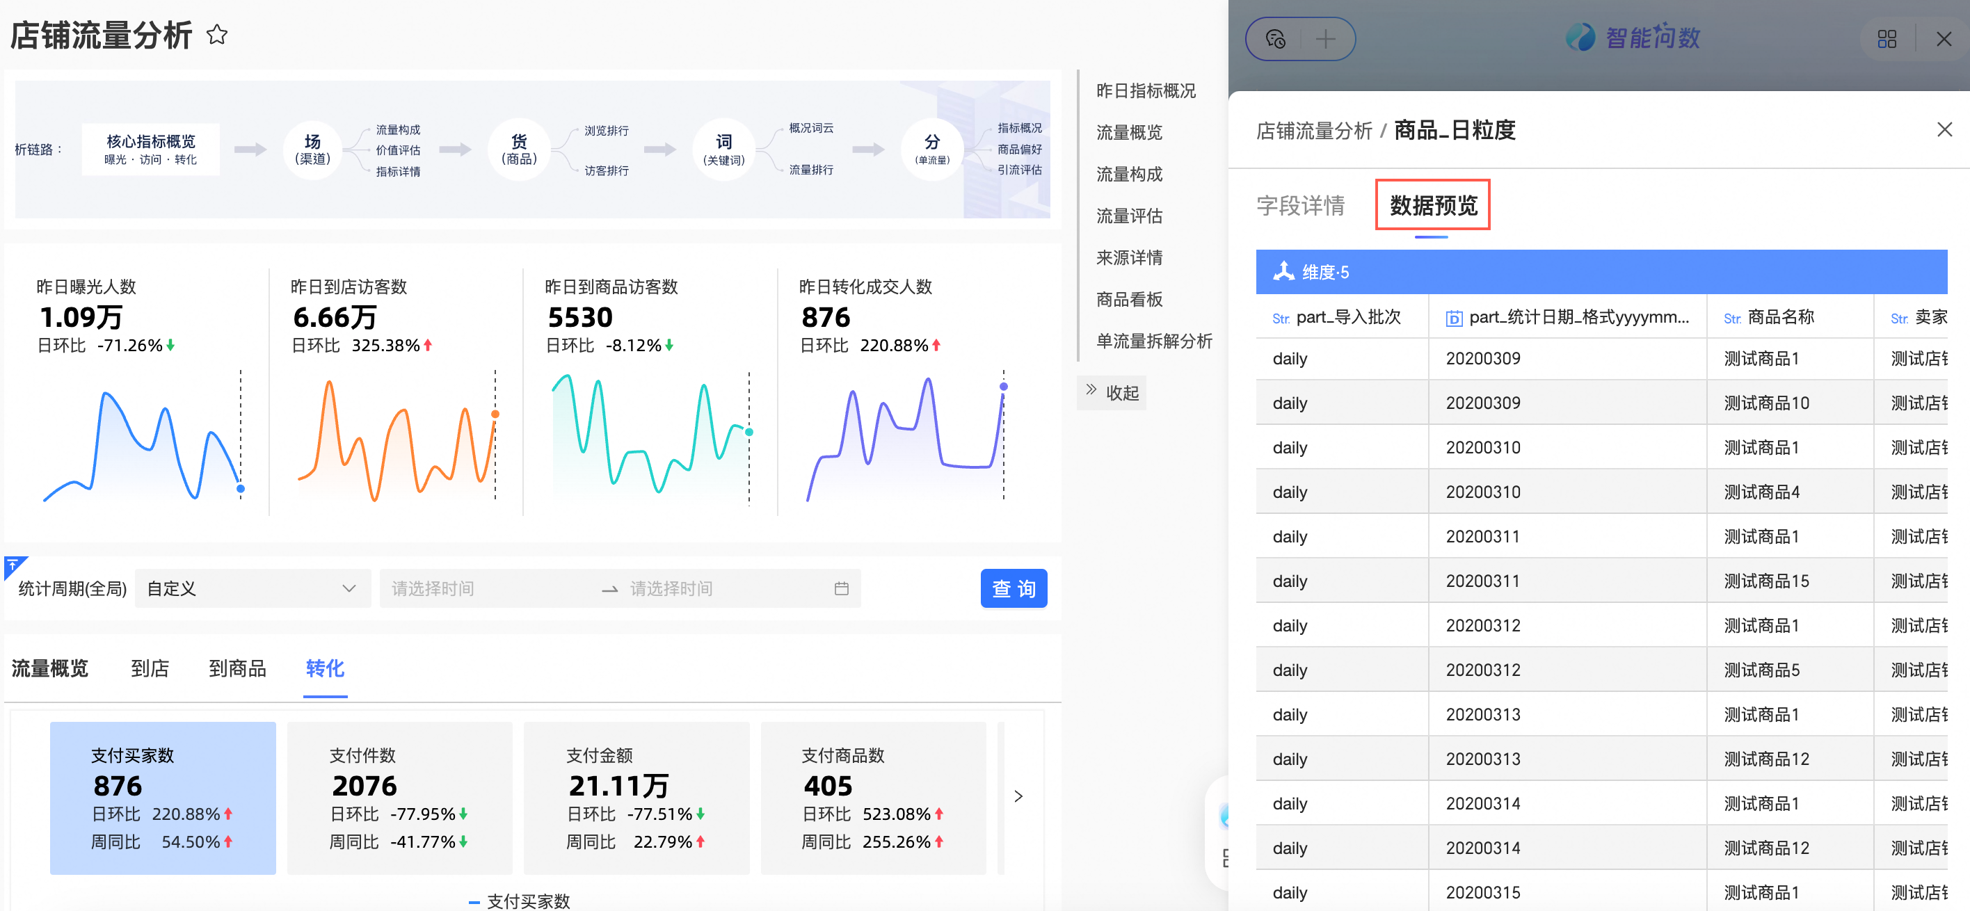This screenshot has width=1970, height=911.
Task: Click the 商品偏好 link in the flow banner
Action: point(1019,149)
